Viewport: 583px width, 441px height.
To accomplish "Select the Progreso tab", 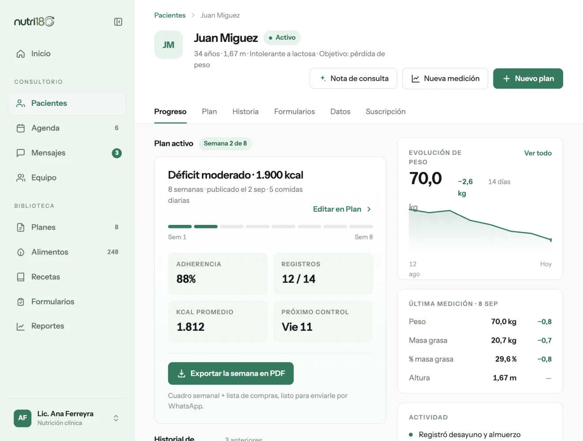I will point(170,112).
